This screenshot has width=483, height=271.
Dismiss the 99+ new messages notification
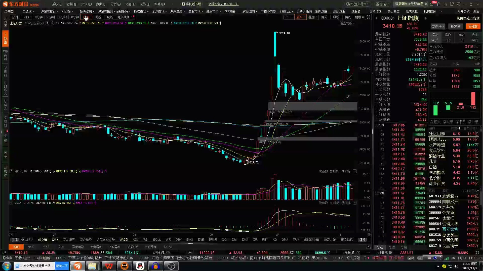(426, 4)
